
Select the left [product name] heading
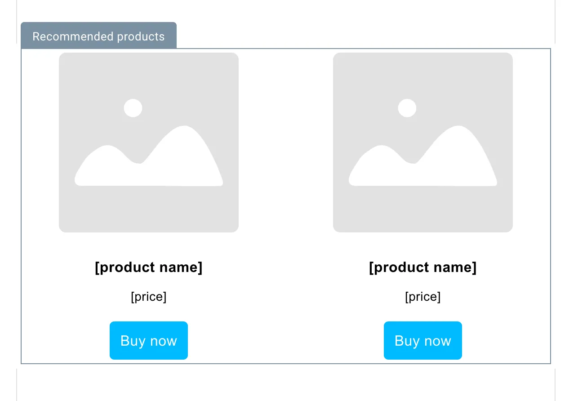point(149,267)
